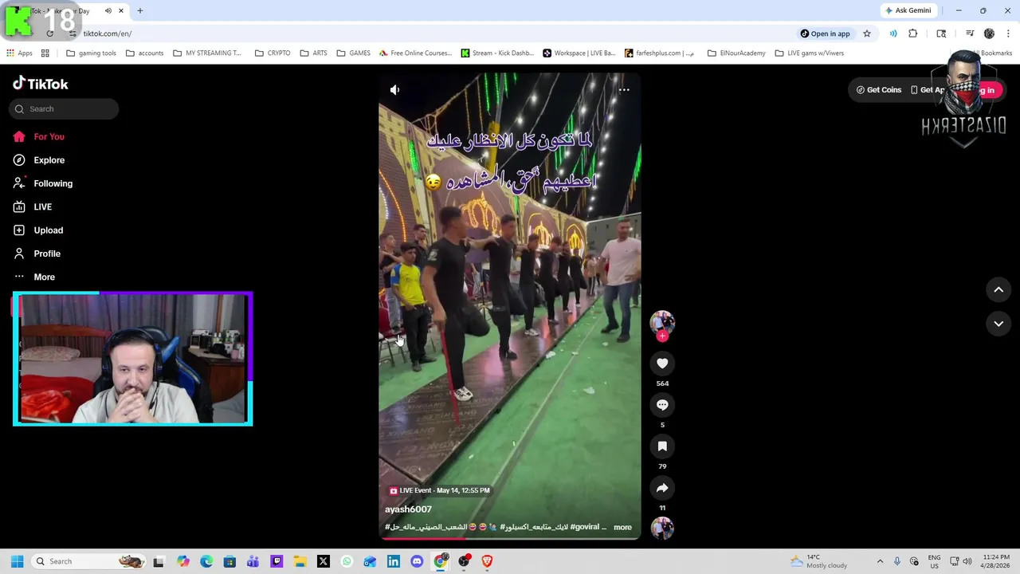This screenshot has width=1020, height=574.
Task: Open Ask Gemini in Chrome
Action: click(x=908, y=10)
